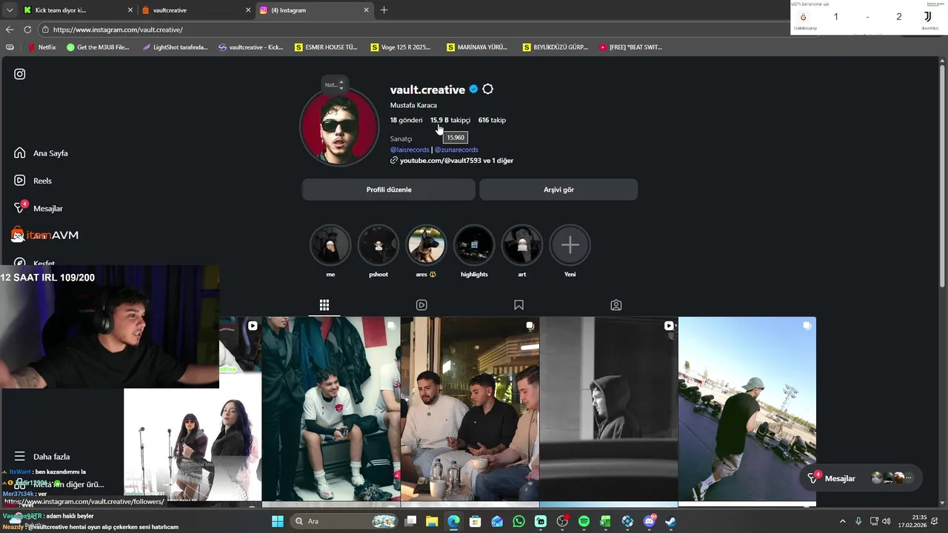Viewport: 948px width, 533px height.
Task: Click the Not... note bubble above profile photo
Action: point(334,84)
